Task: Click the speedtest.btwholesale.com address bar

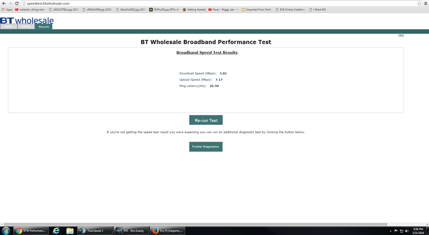Action: tap(219, 3)
